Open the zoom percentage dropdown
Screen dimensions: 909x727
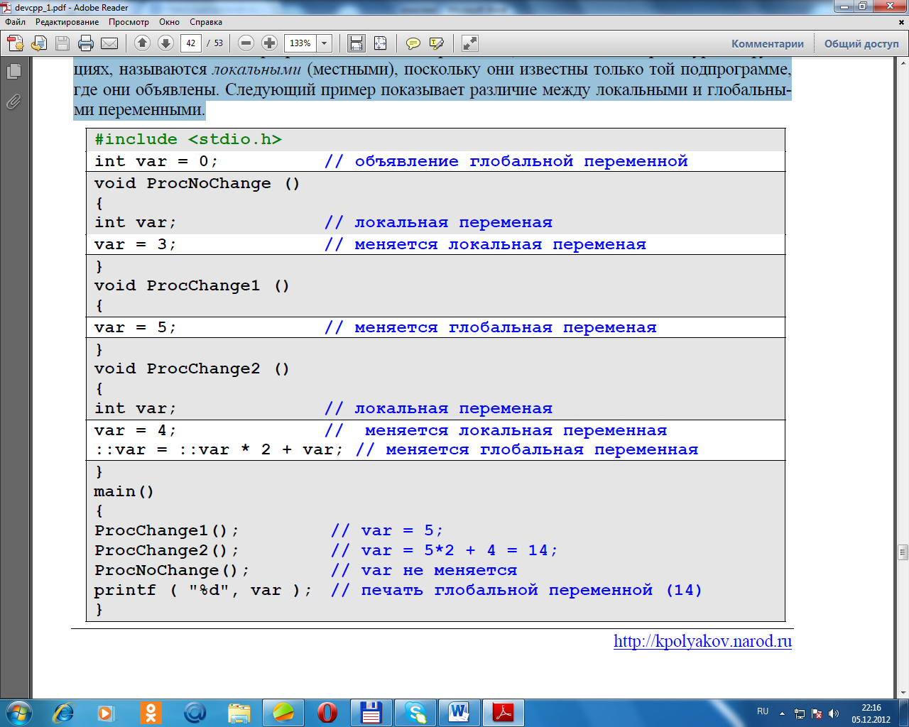click(x=325, y=43)
